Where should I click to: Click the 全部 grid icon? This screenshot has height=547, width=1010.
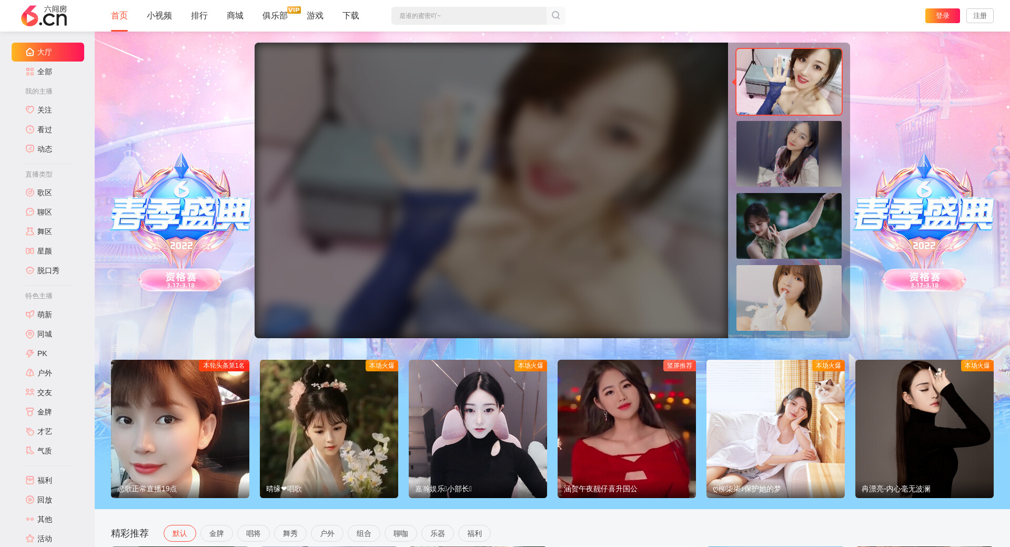(x=30, y=72)
